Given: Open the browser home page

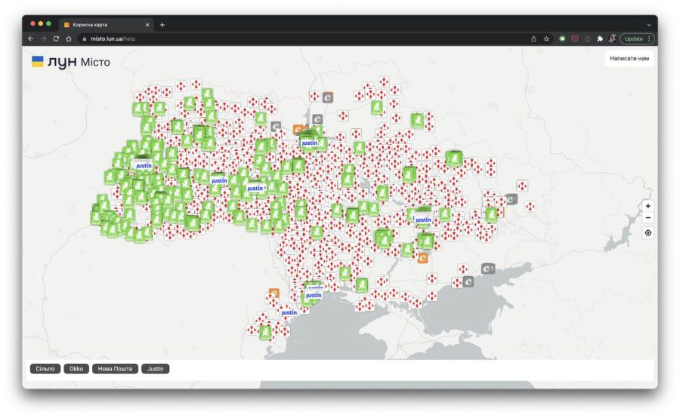Looking at the screenshot, I should tap(69, 38).
